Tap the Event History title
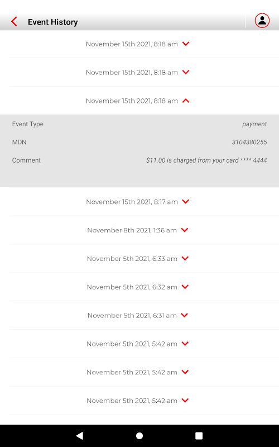This screenshot has width=279, height=447. pyautogui.click(x=52, y=22)
